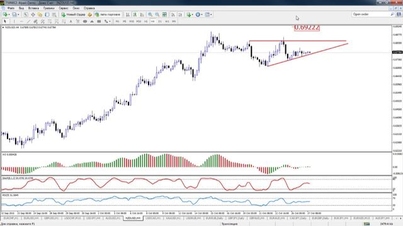Toggle chart Auto Scroll

pos(173,14)
